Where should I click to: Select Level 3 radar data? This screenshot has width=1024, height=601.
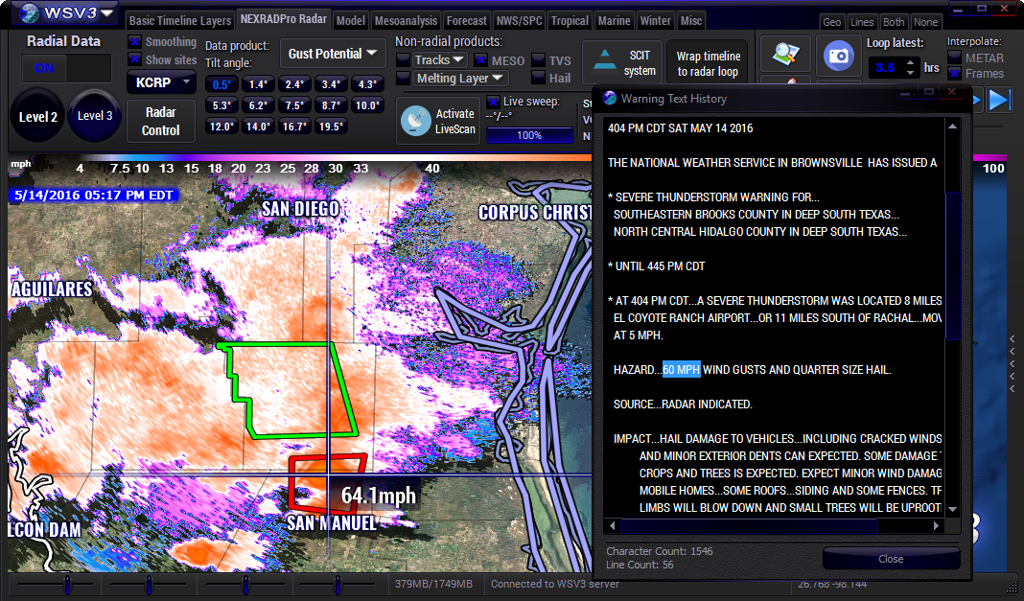[x=95, y=115]
